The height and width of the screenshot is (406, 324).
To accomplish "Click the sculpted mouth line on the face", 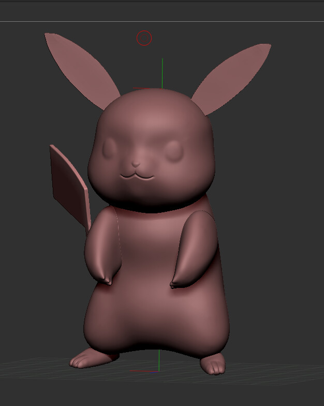I will (x=137, y=176).
